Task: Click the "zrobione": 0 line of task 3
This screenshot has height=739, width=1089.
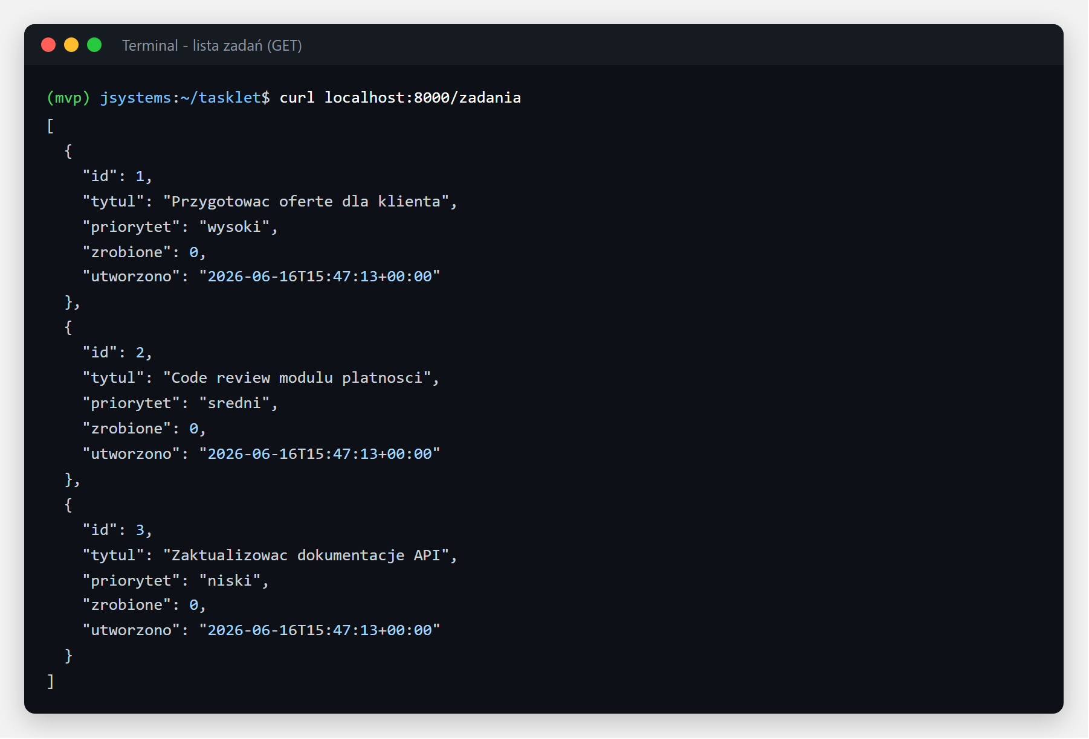Action: coord(144,605)
